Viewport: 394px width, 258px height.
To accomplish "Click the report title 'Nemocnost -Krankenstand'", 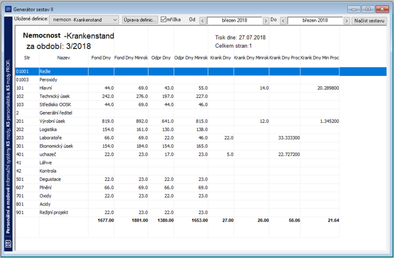I will 68,36.
